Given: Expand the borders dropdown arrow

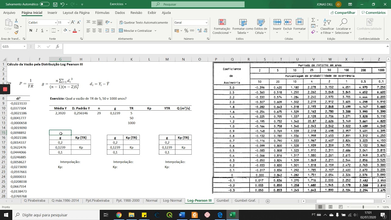Looking at the screenshot, I should (58, 31).
